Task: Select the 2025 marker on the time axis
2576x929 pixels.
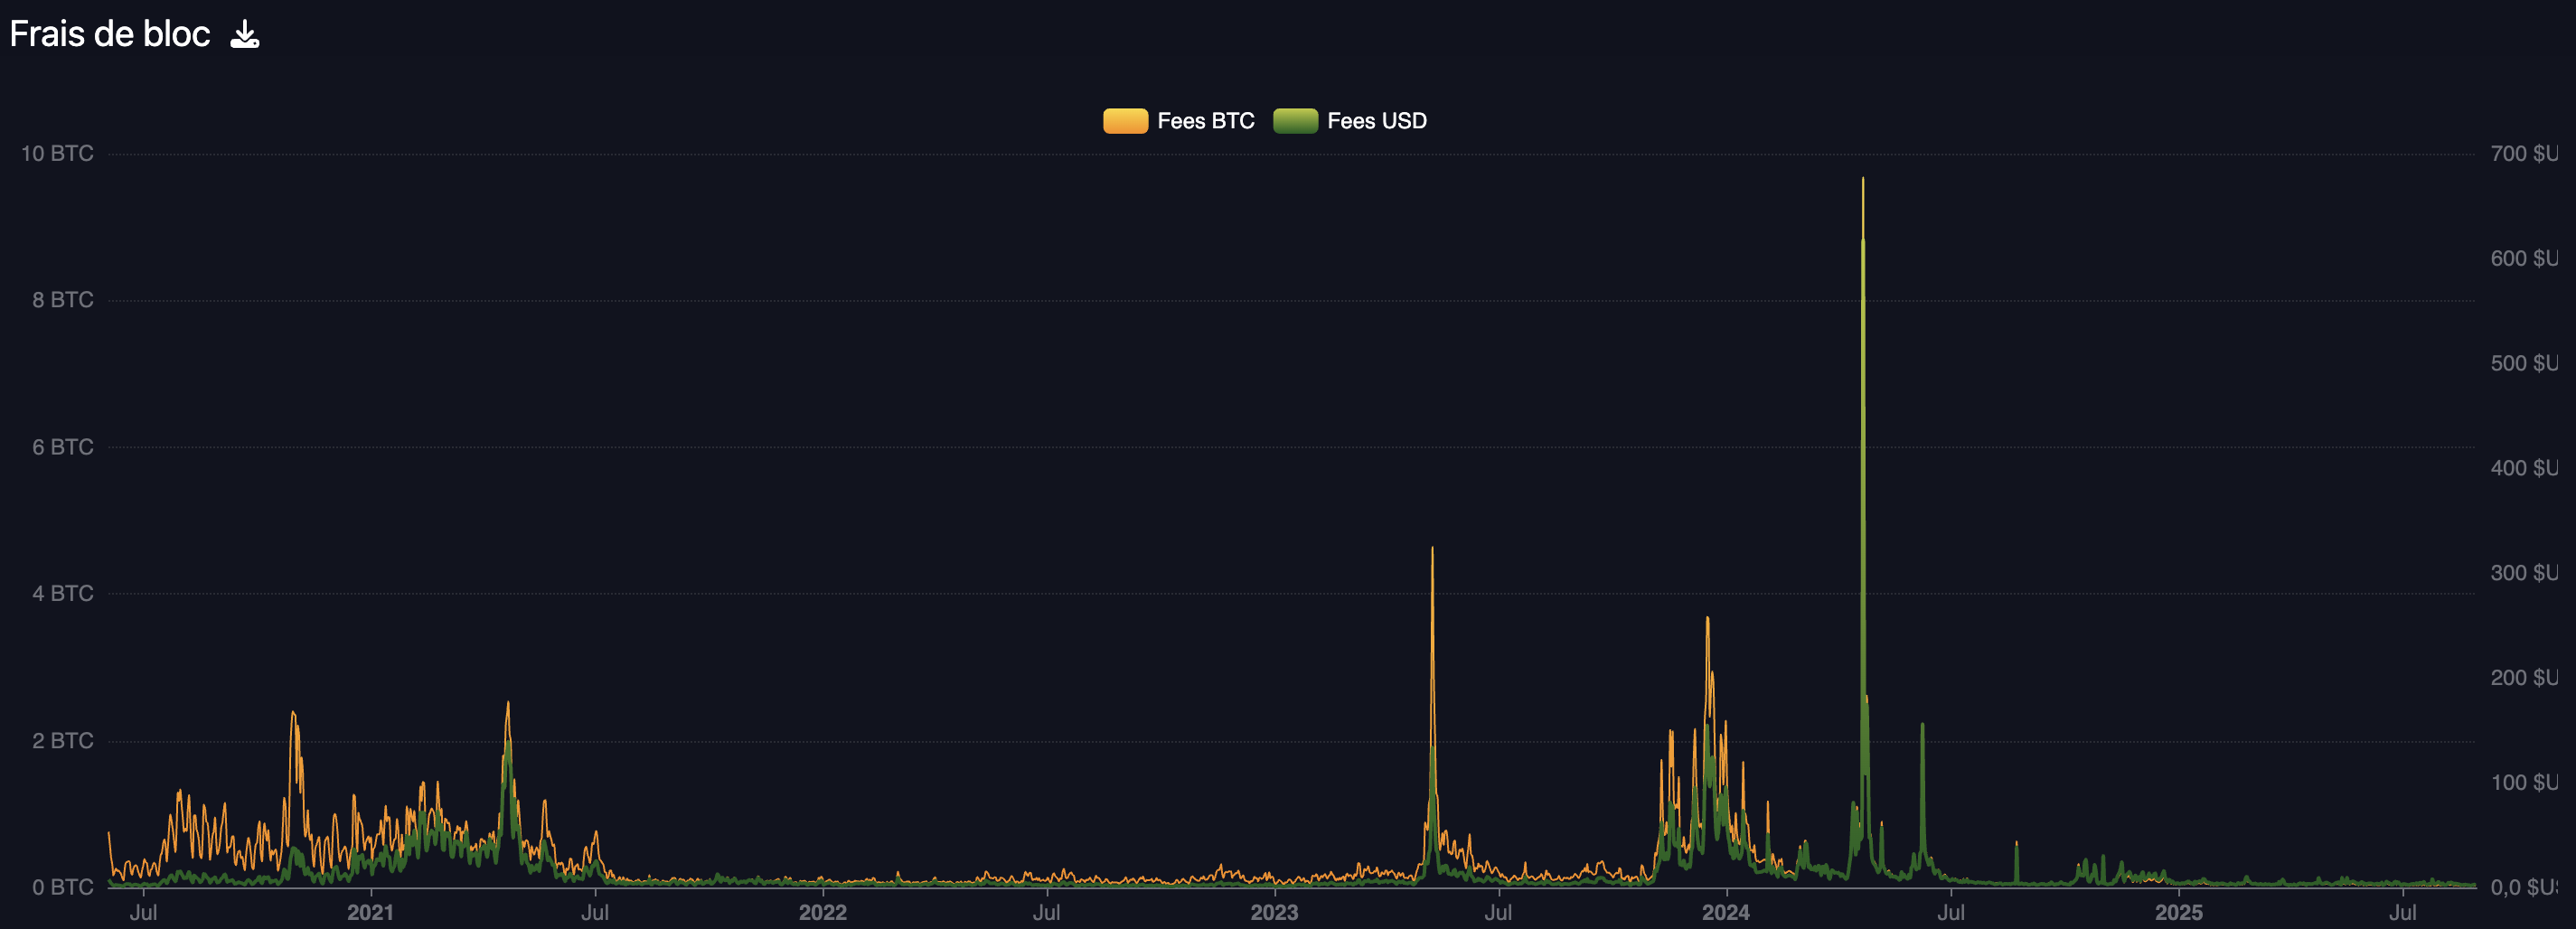Action: tap(2178, 912)
